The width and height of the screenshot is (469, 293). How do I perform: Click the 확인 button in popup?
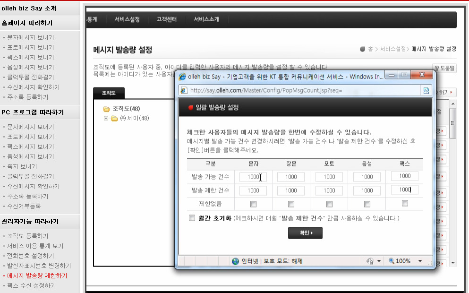pyautogui.click(x=305, y=233)
